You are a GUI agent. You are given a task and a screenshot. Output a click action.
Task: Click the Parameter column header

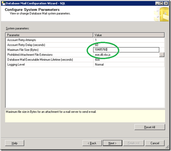[x=49, y=35]
